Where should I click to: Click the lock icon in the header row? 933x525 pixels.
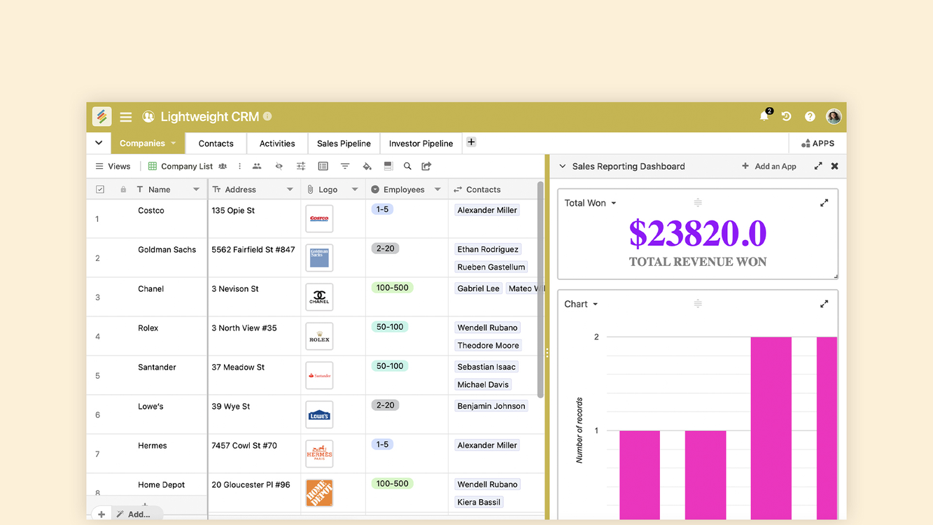(123, 190)
